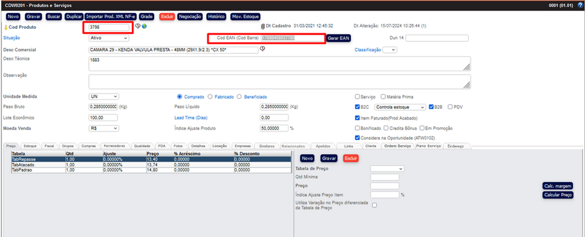This screenshot has width=585, height=237.
Task: Open help via the question mark icon
Action: click(580, 5)
